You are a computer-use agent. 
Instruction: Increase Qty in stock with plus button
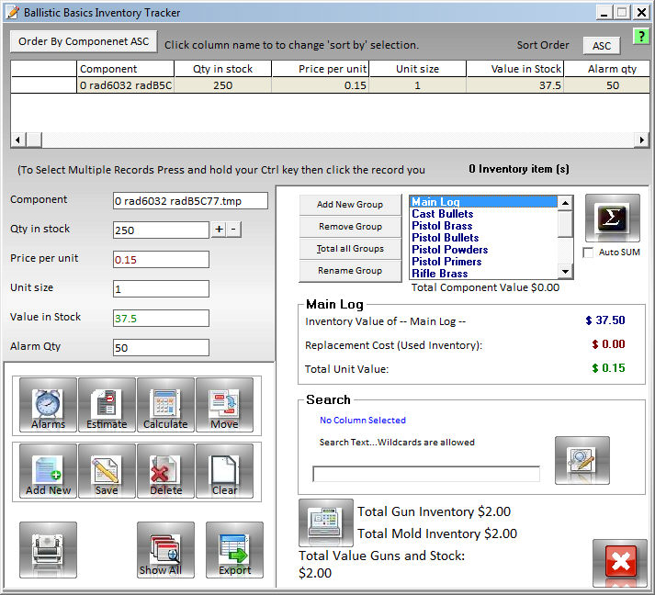coord(219,230)
